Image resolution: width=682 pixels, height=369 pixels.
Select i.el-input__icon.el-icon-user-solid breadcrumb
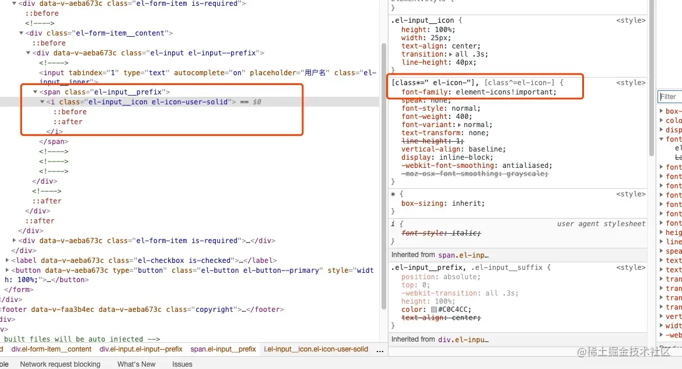coord(316,349)
